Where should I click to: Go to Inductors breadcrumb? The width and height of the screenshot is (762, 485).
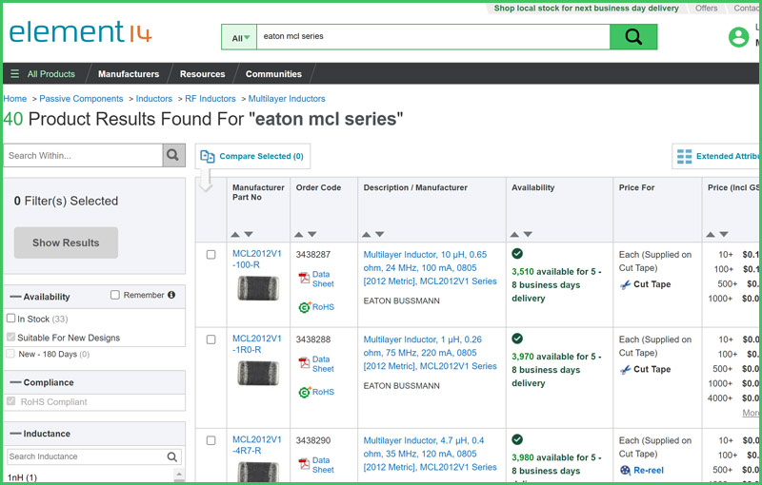[x=154, y=99]
